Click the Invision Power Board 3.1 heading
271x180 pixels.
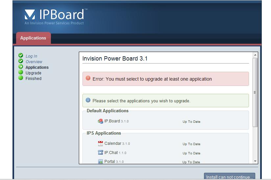115,59
